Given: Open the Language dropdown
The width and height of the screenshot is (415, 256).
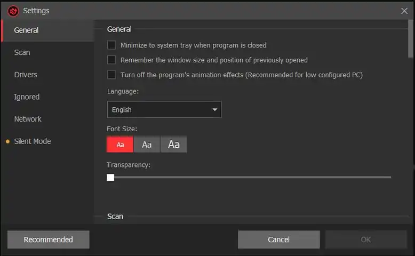Looking at the screenshot, I should (164, 110).
